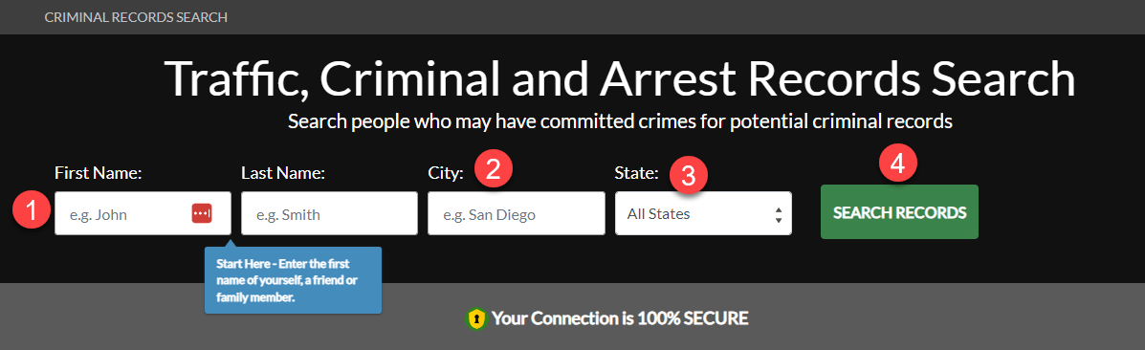Screen dimensions: 1145x350
Task: Click the yellow shield lock security icon
Action: point(476,318)
